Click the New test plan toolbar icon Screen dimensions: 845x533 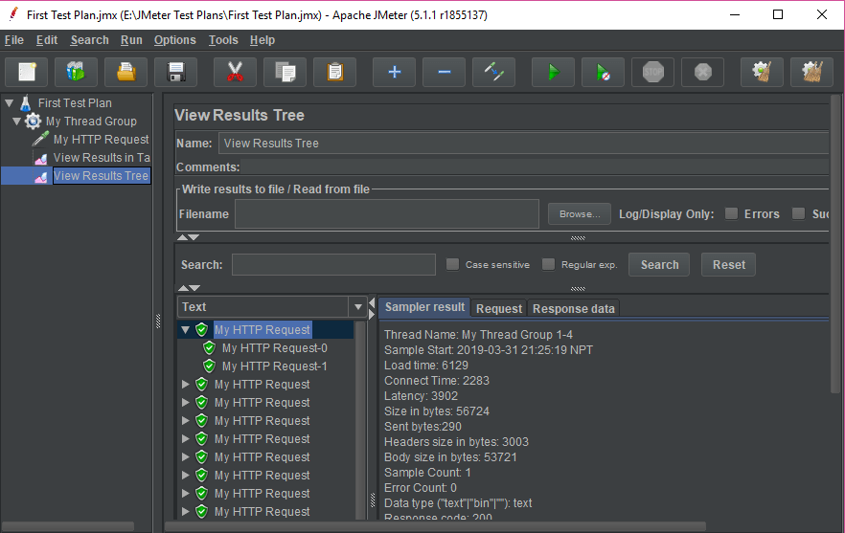coord(27,72)
